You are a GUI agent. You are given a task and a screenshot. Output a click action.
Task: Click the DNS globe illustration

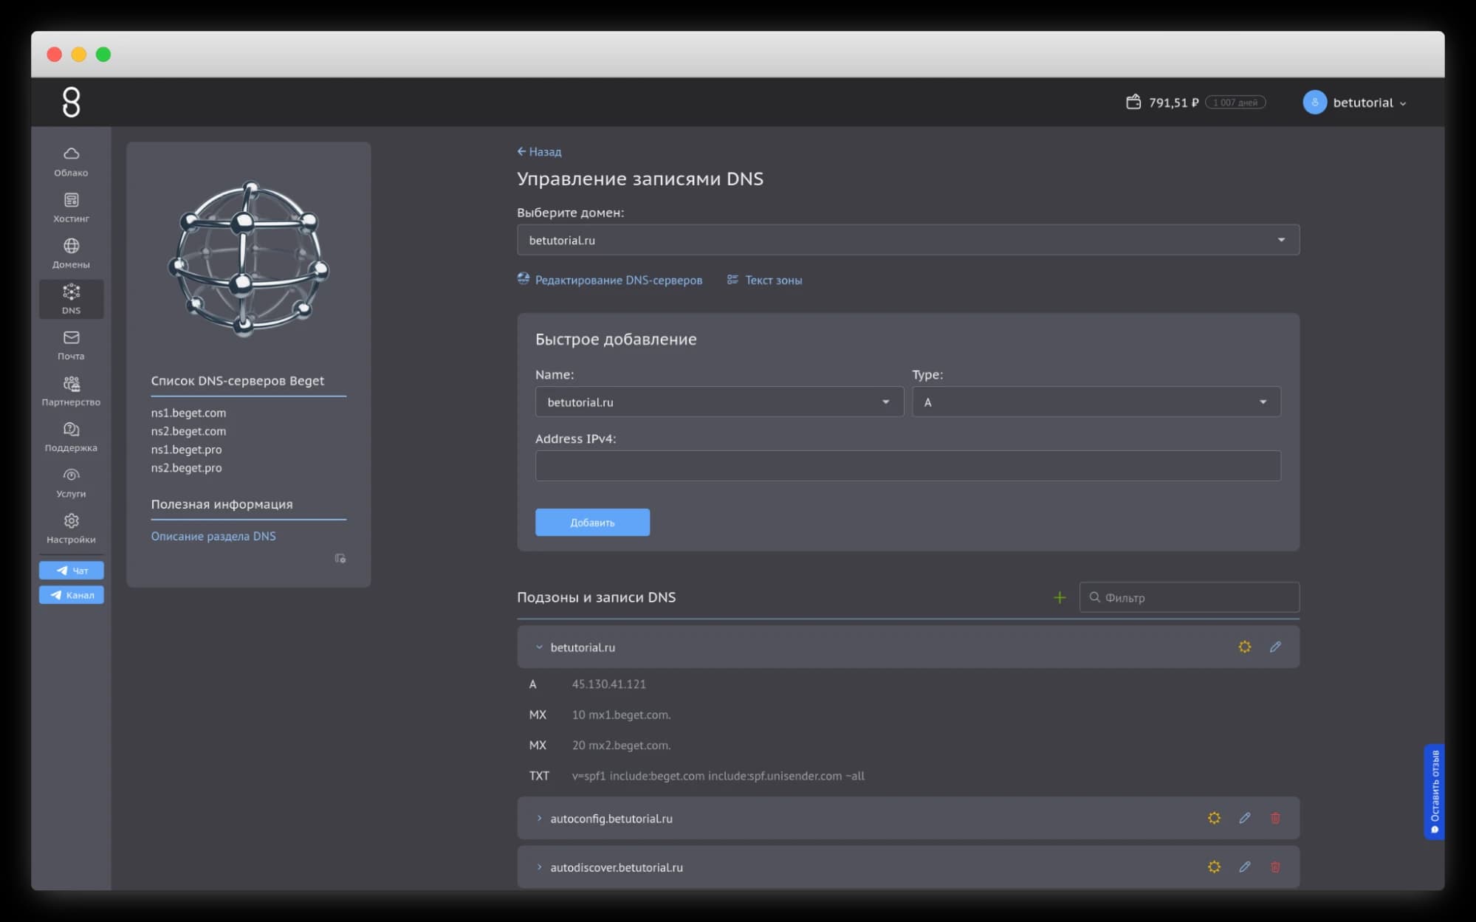[248, 258]
